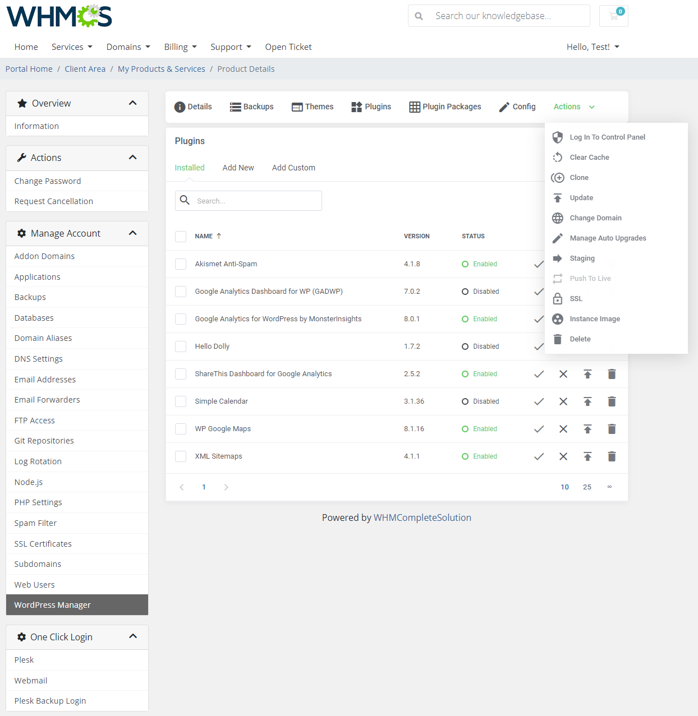Image resolution: width=698 pixels, height=716 pixels.
Task: Sort plugins by NAME column header
Action: pyautogui.click(x=208, y=237)
